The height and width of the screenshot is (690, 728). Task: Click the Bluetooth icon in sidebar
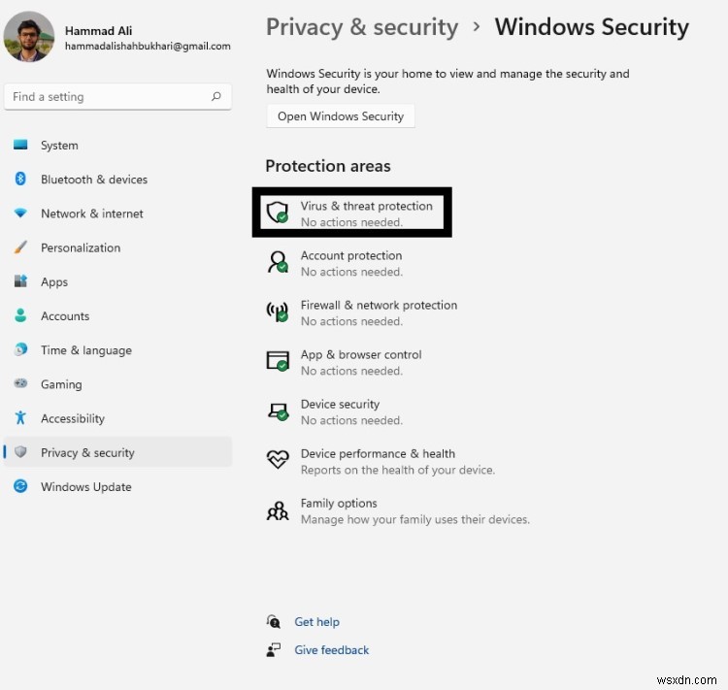point(20,179)
